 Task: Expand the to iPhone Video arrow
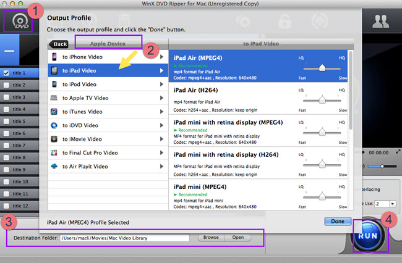(x=161, y=57)
